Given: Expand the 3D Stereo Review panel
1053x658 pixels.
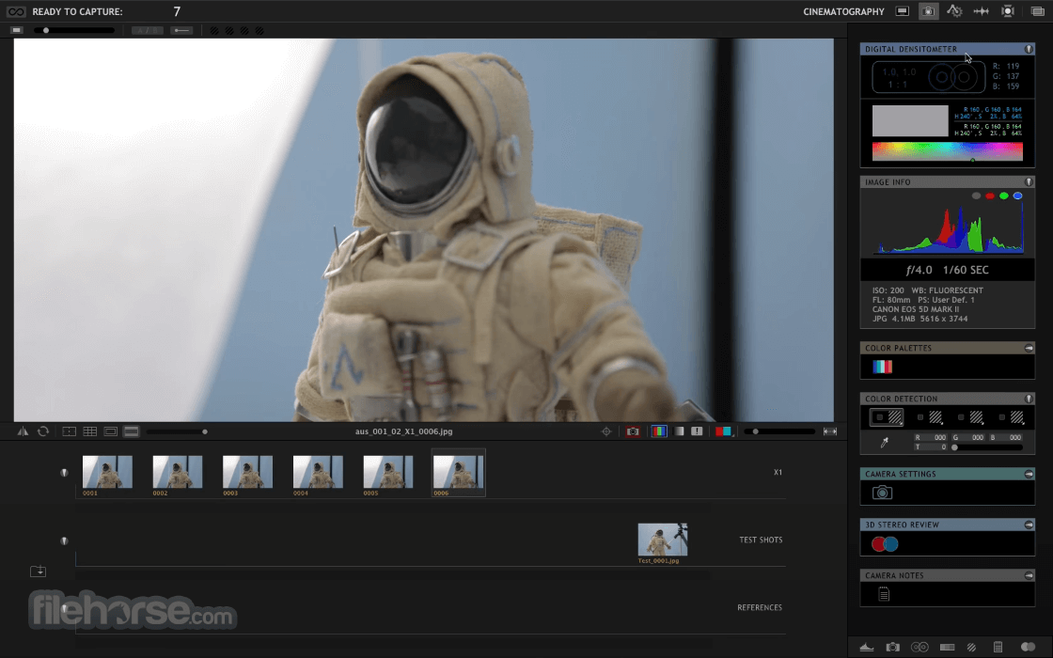Looking at the screenshot, I should pyautogui.click(x=1029, y=525).
